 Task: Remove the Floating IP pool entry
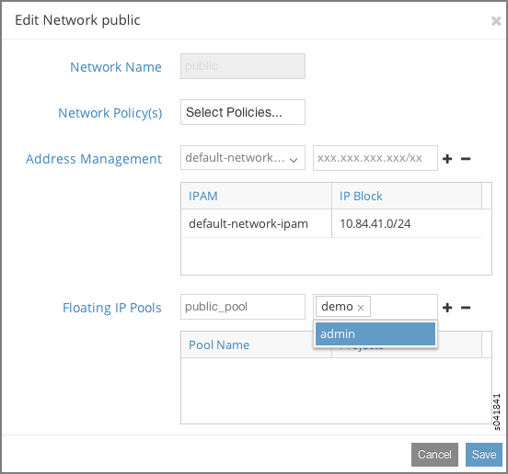click(466, 307)
